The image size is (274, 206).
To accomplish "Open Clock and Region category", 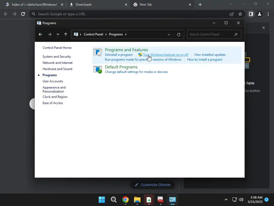I will [55, 97].
